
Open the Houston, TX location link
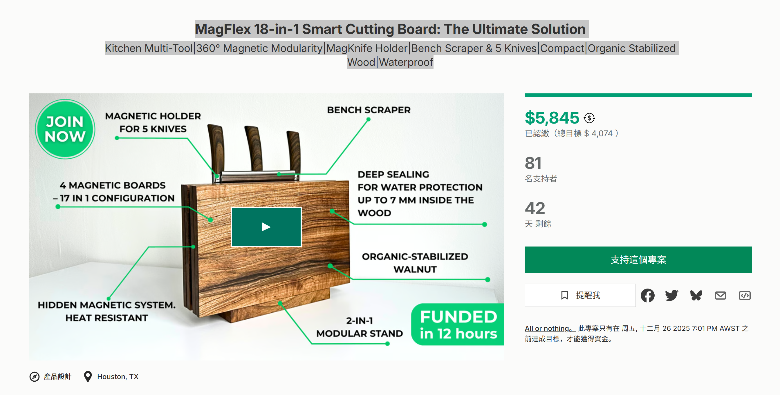[x=118, y=376]
